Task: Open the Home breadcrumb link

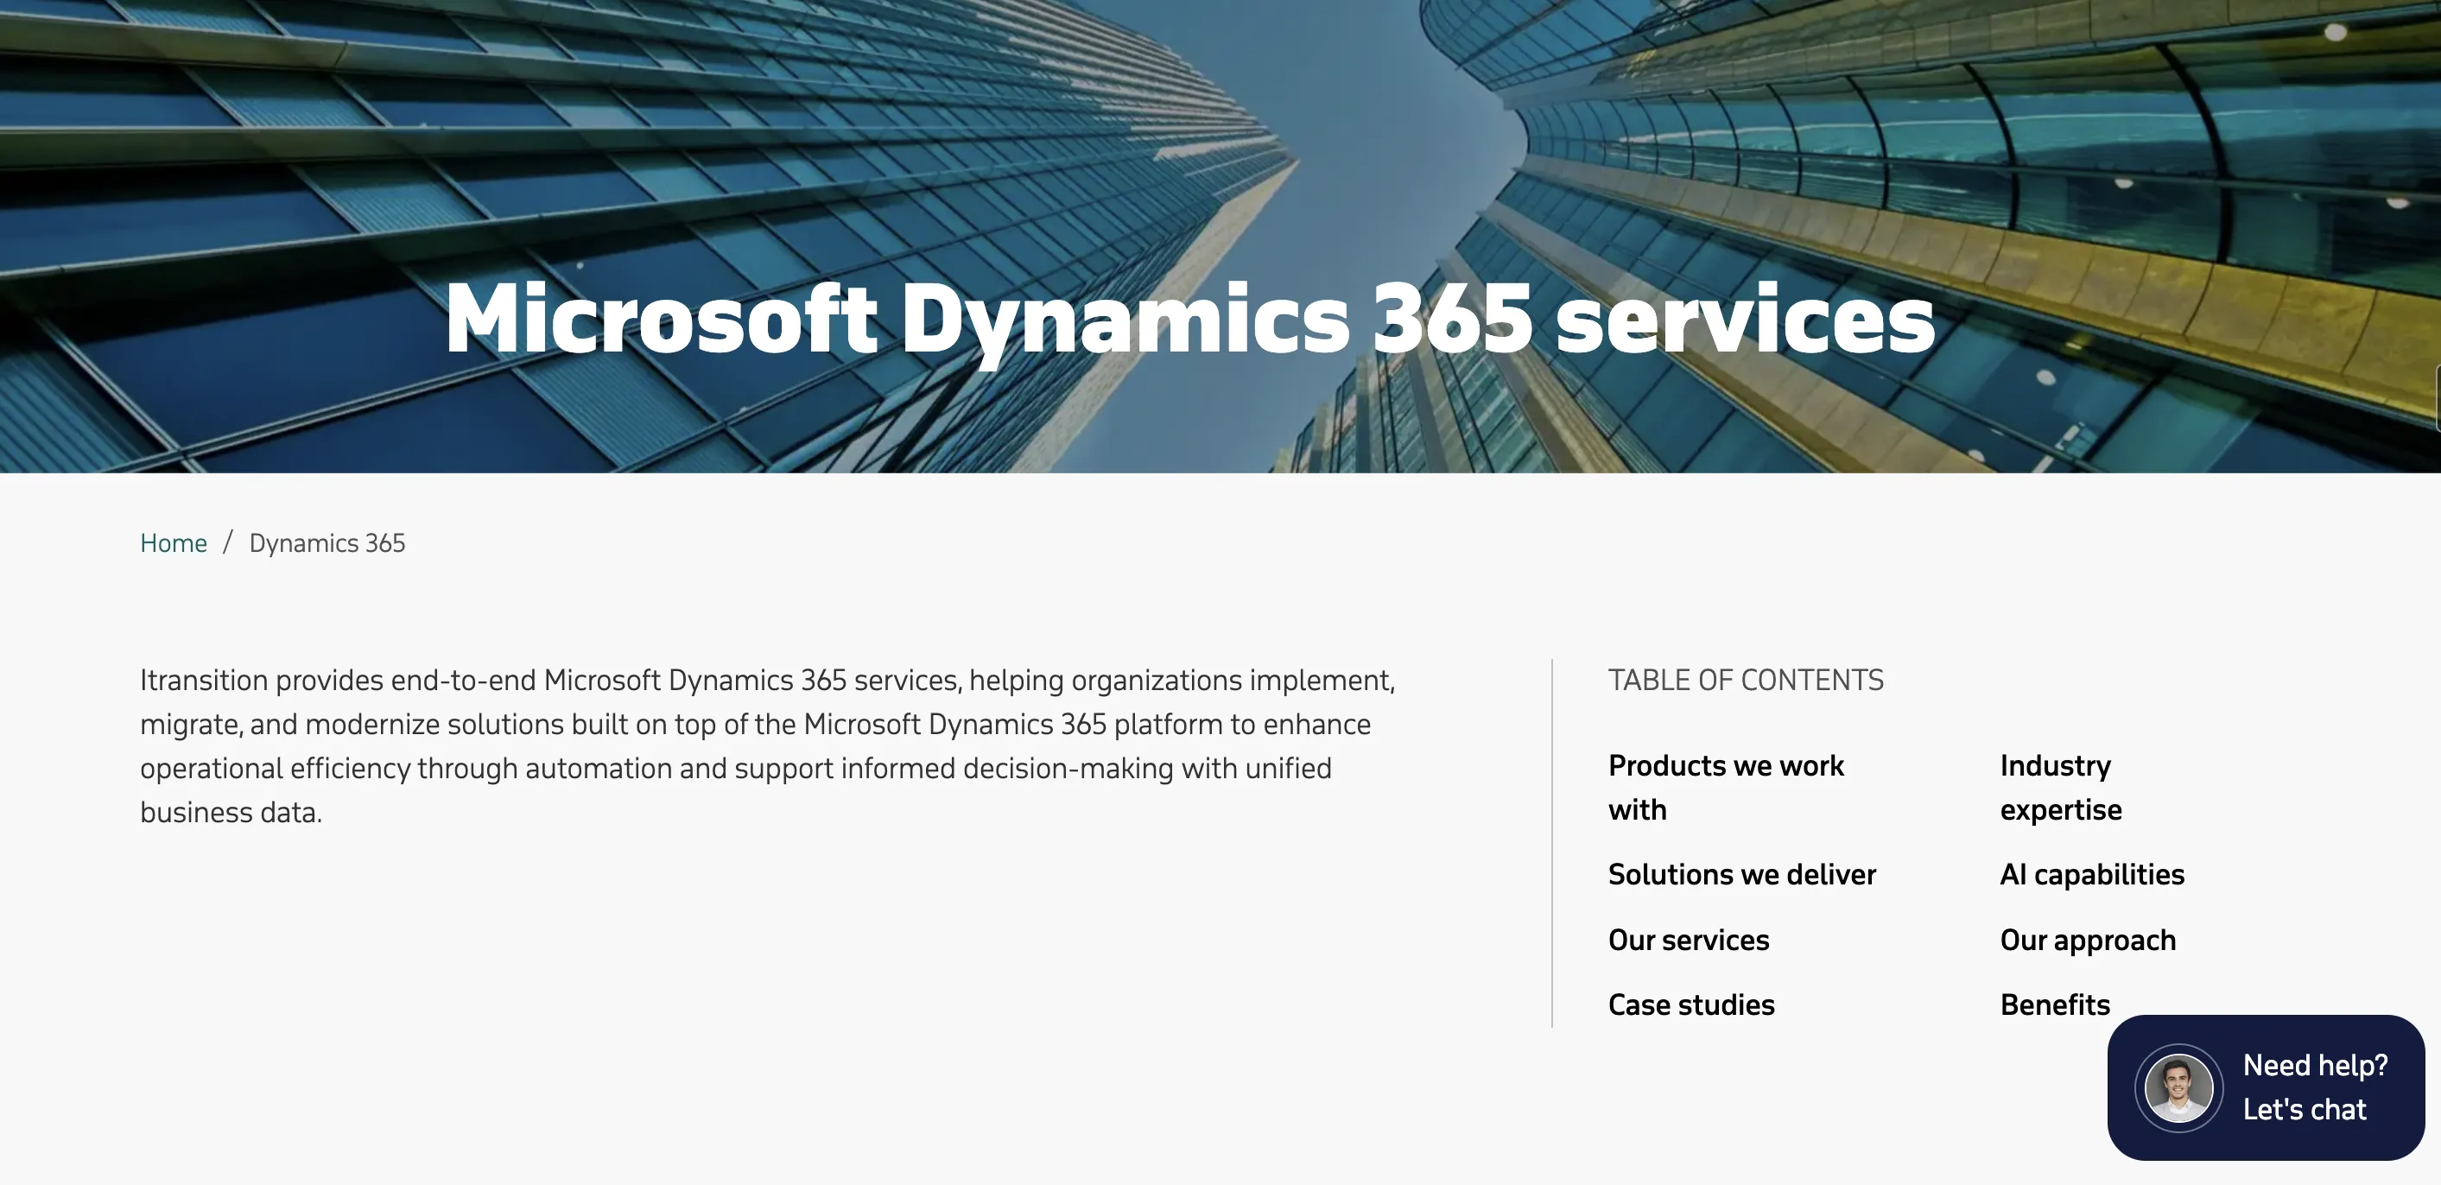Action: pos(174,542)
